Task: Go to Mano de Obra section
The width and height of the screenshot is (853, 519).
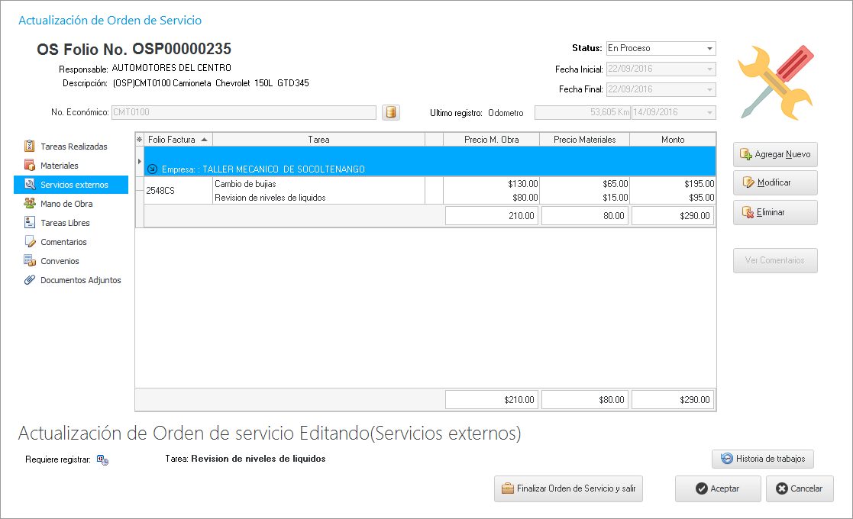Action: pos(66,204)
